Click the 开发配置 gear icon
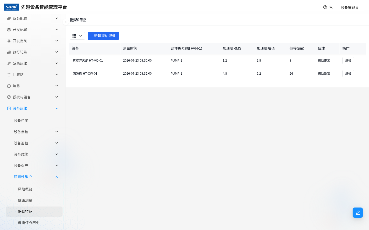The width and height of the screenshot is (369, 230). pyautogui.click(x=9, y=30)
